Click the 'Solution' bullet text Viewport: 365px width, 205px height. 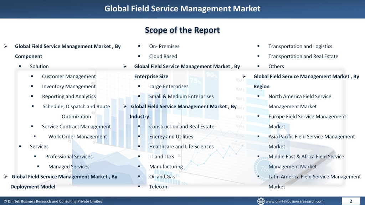coord(39,67)
